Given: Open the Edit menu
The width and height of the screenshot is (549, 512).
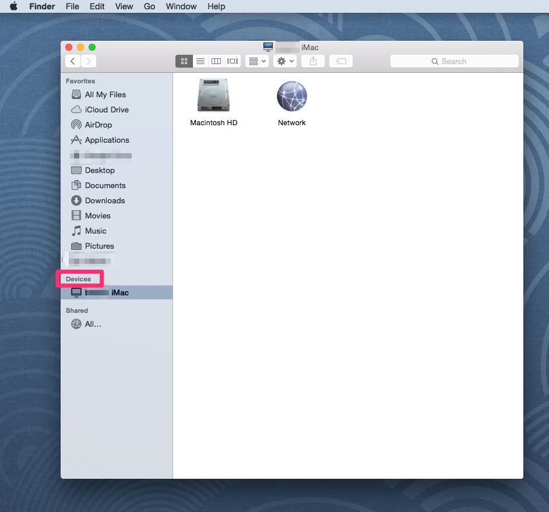Looking at the screenshot, I should pos(97,6).
